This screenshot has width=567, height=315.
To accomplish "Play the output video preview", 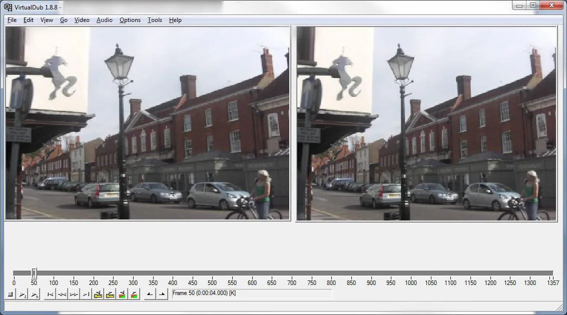I will pyautogui.click(x=34, y=294).
